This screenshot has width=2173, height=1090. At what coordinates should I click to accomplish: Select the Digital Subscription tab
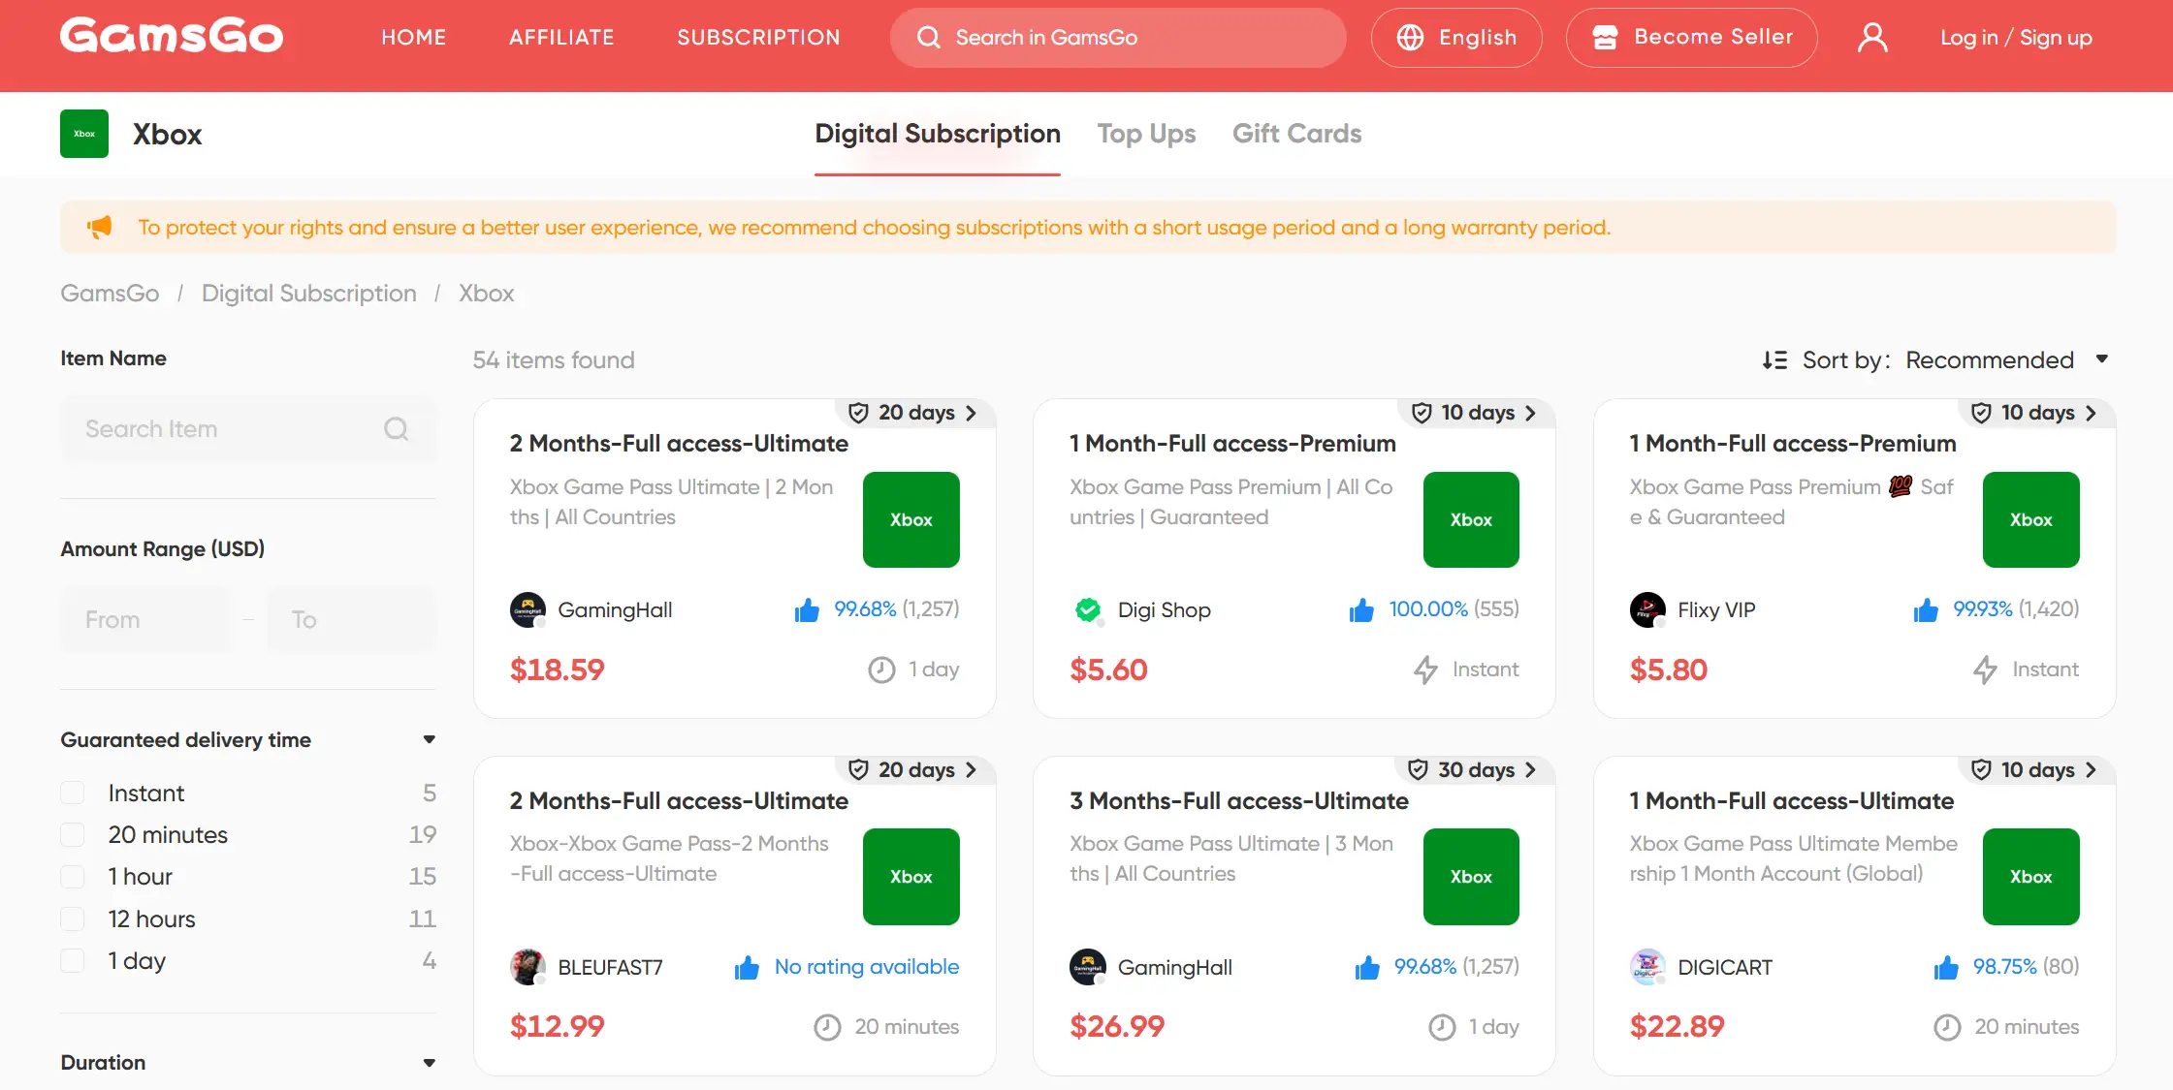coord(938,134)
